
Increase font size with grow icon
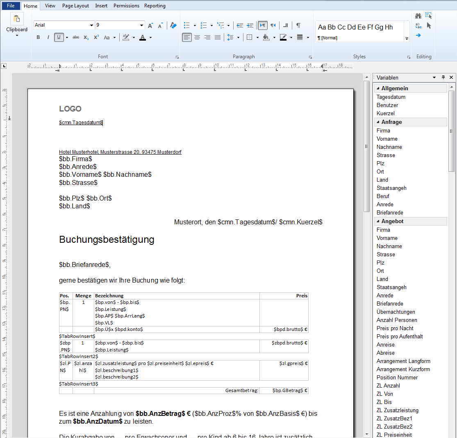pyautogui.click(x=150, y=25)
